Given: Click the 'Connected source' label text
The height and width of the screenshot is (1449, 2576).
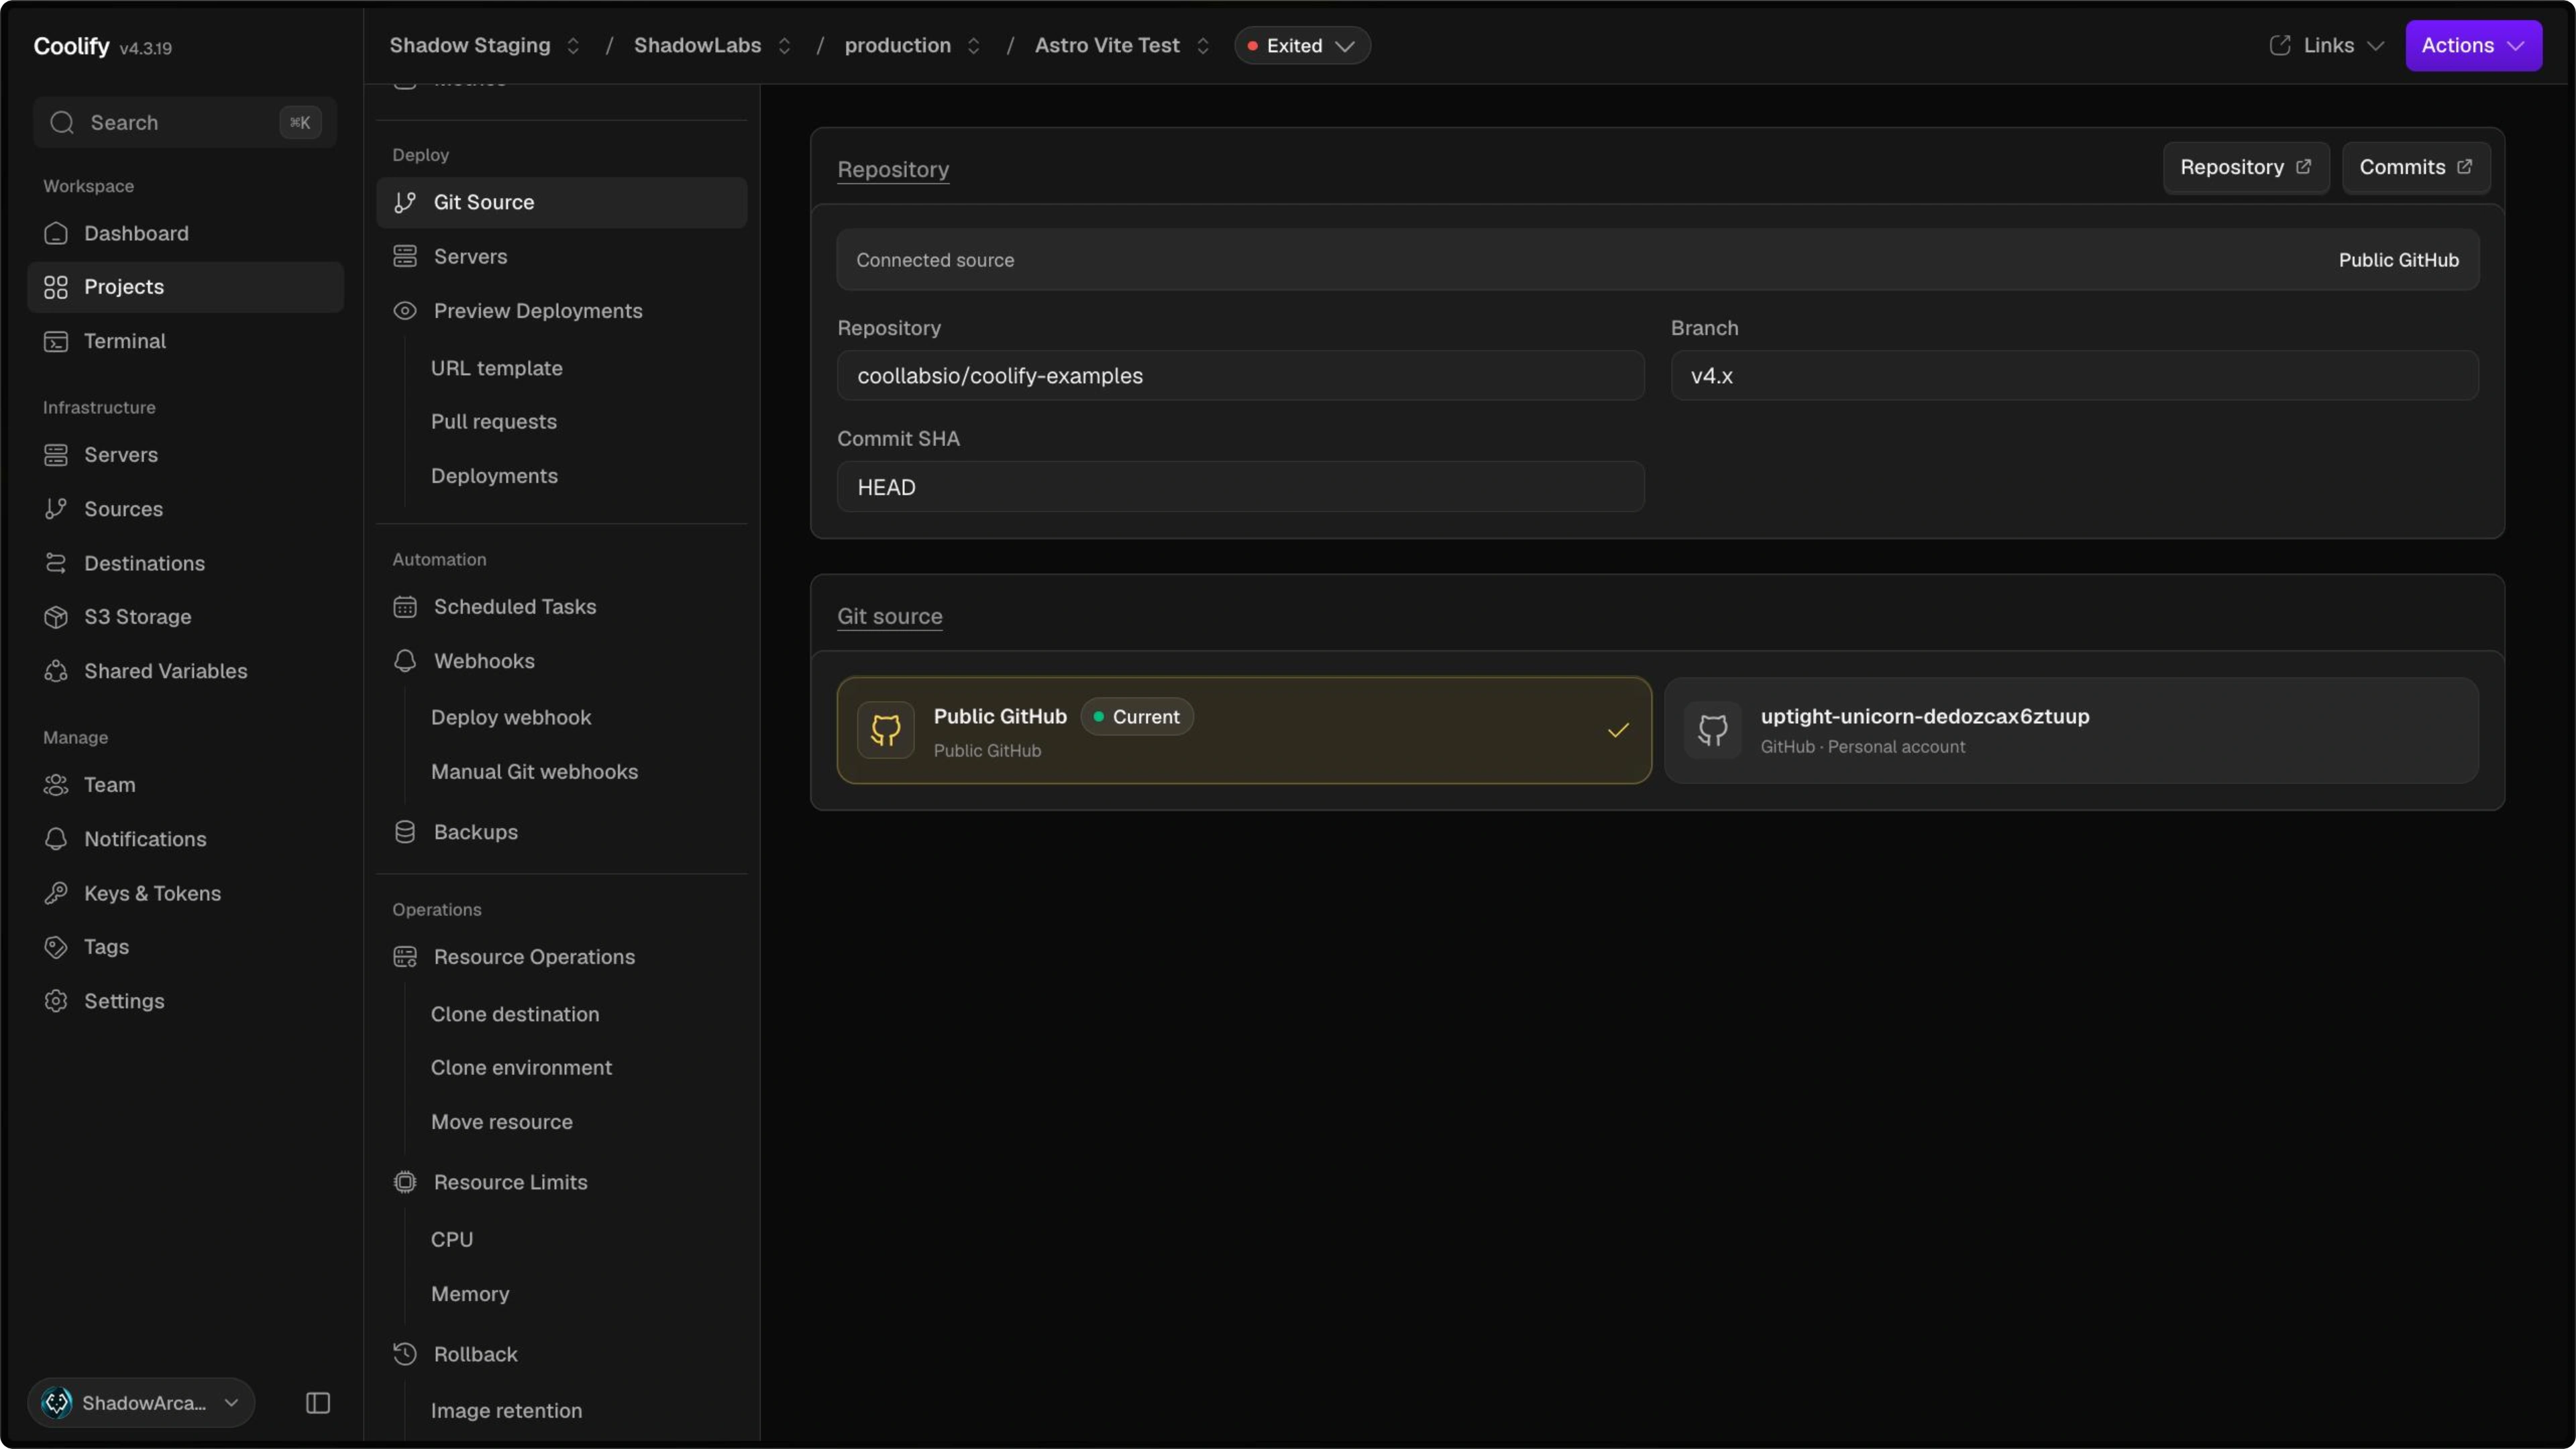Looking at the screenshot, I should pos(935,260).
